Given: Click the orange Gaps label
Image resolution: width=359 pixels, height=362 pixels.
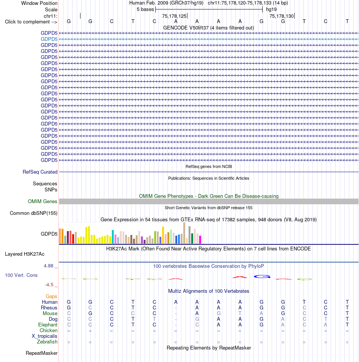Looking at the screenshot, I should [x=51, y=296].
